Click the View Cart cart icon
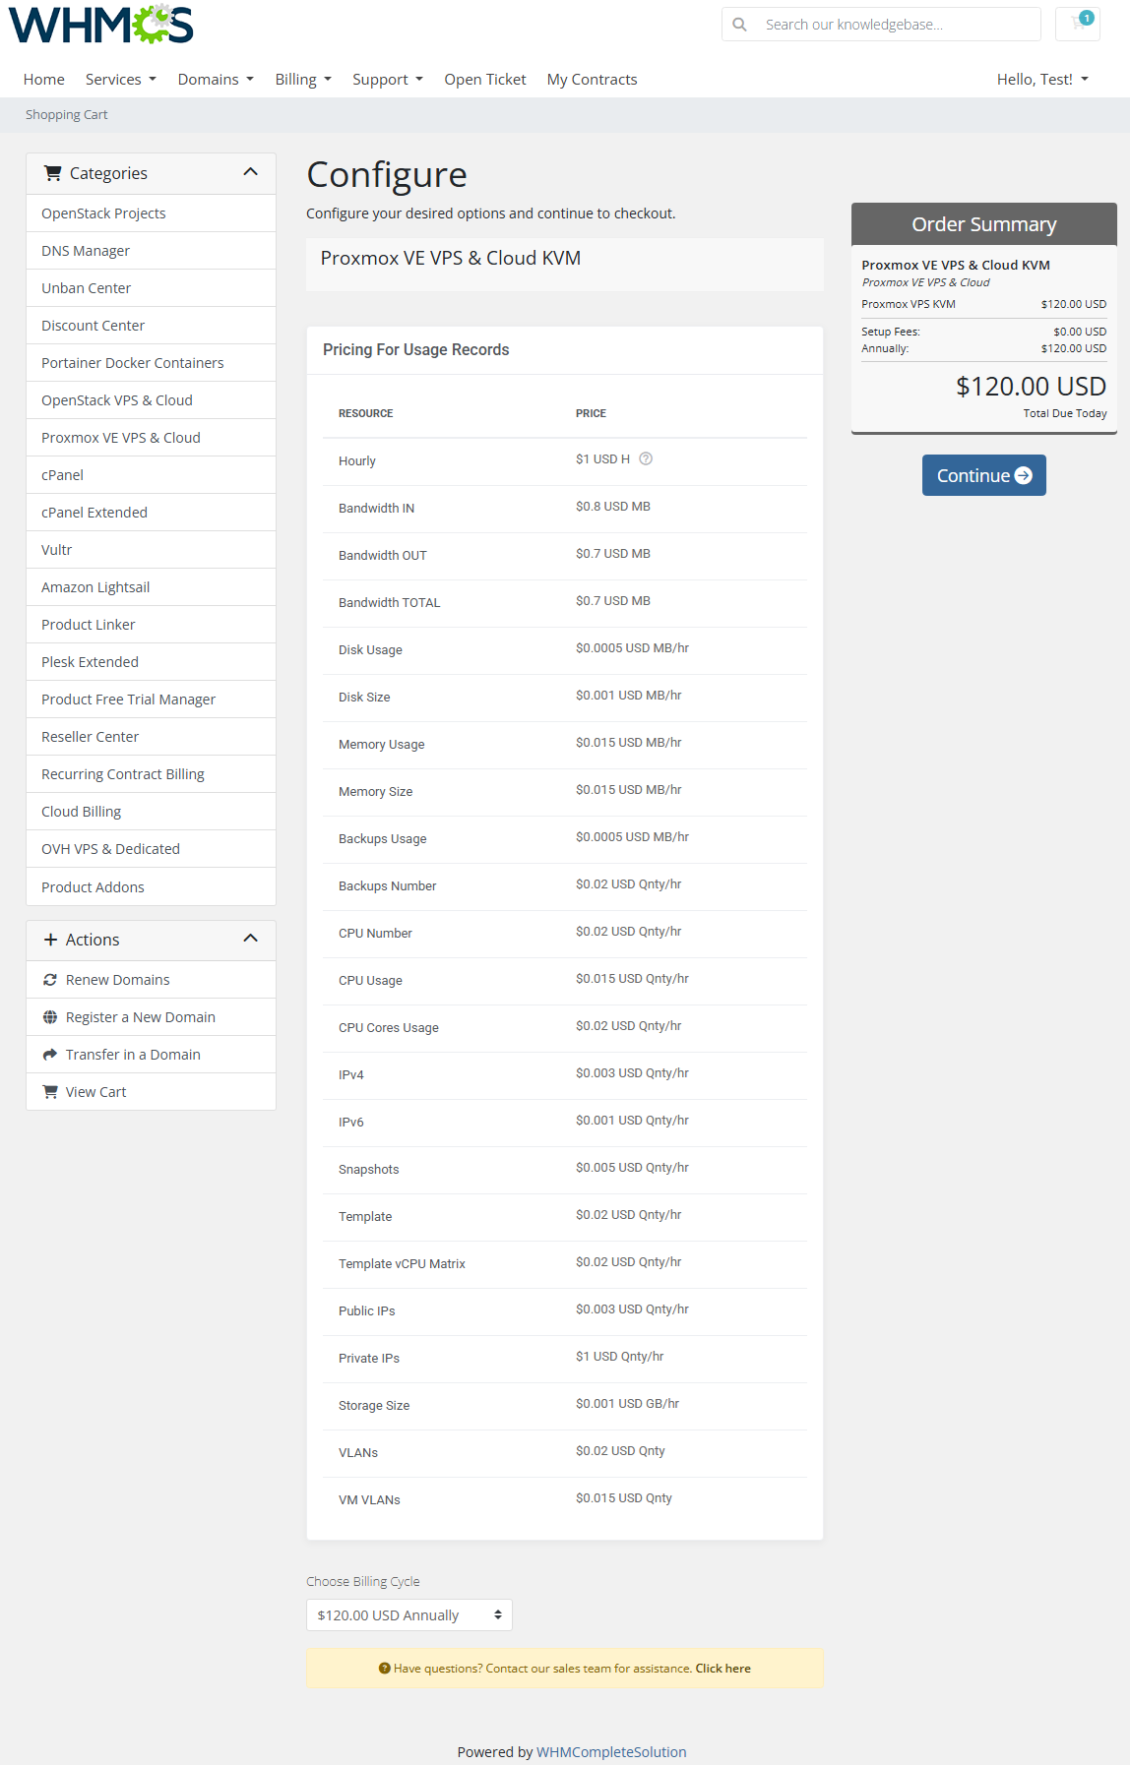Image resolution: width=1130 pixels, height=1765 pixels. [x=50, y=1092]
